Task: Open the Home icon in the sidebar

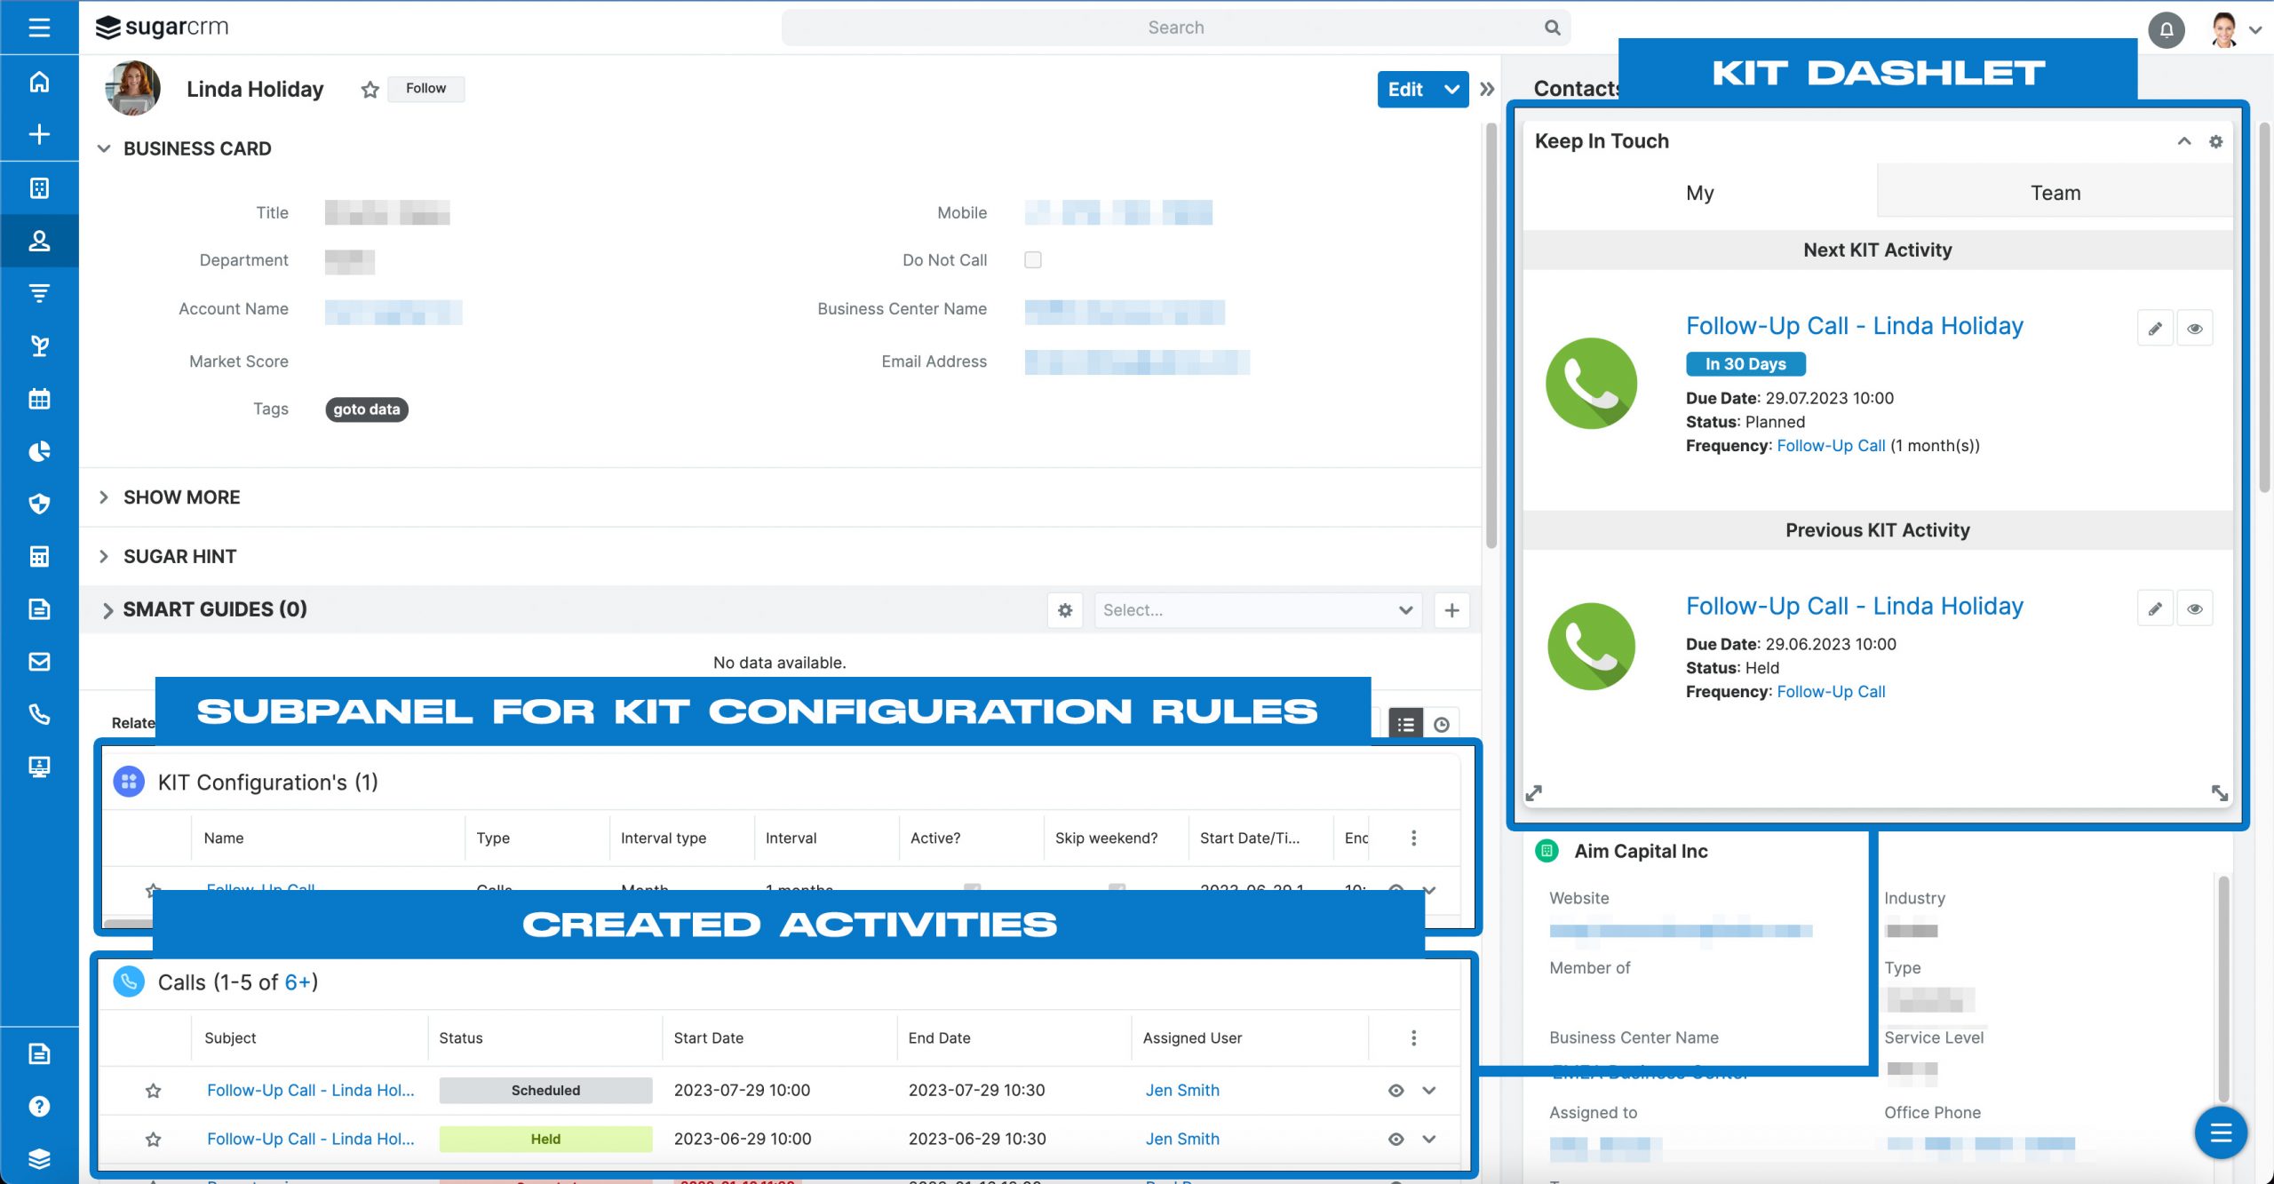Action: 39,82
